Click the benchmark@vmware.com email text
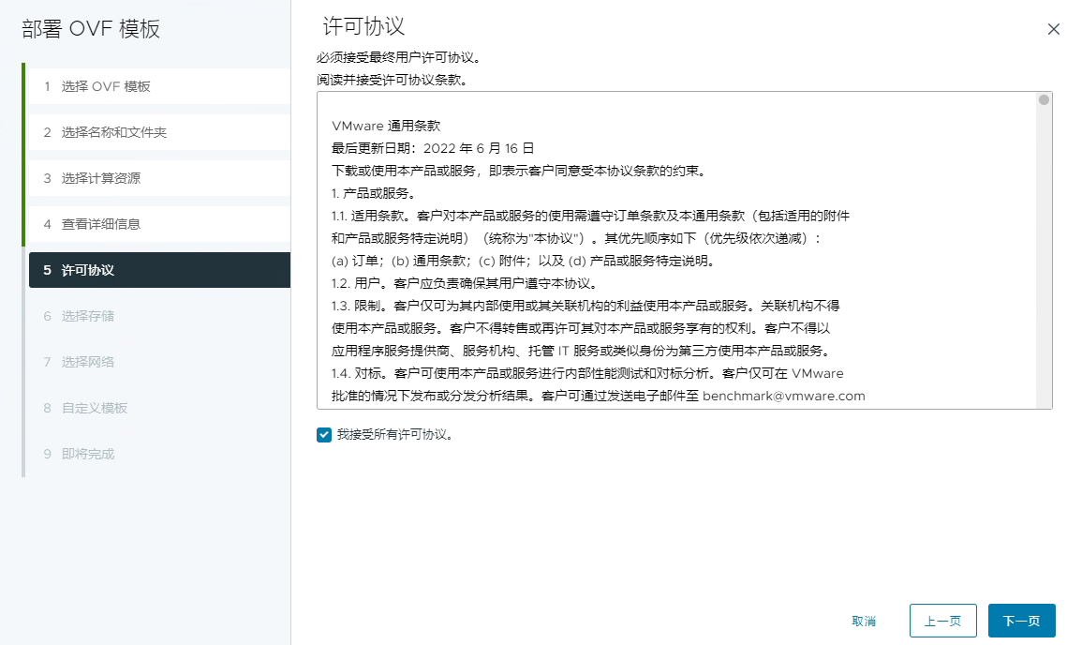1067x645 pixels. point(784,396)
